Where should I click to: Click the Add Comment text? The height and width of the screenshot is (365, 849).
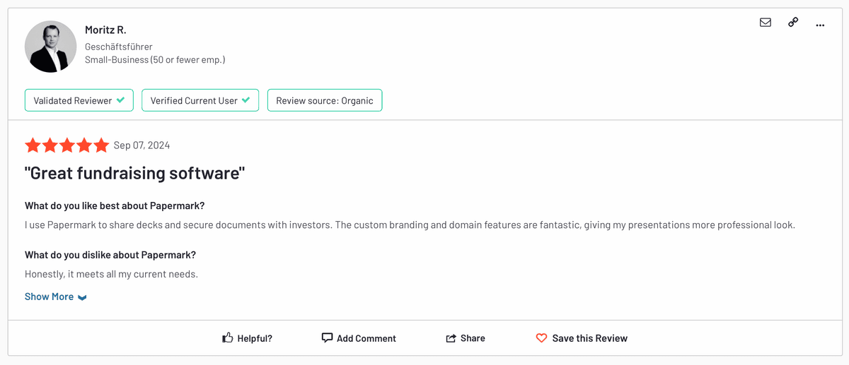366,338
